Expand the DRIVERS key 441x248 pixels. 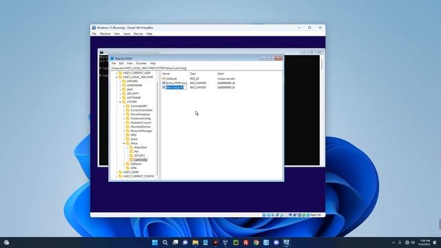click(x=121, y=81)
